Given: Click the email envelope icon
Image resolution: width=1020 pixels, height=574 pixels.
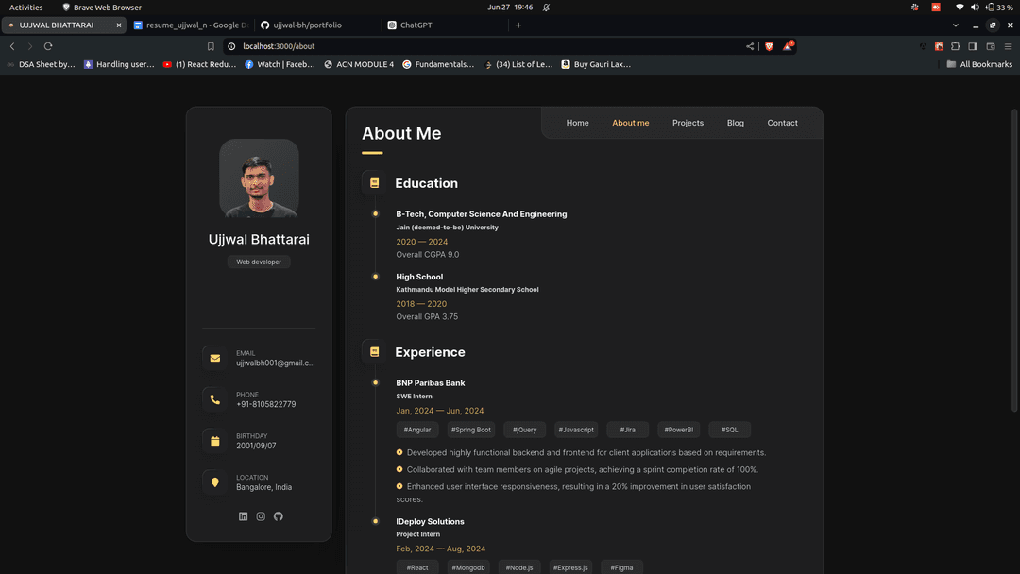Looking at the screenshot, I should pos(215,358).
